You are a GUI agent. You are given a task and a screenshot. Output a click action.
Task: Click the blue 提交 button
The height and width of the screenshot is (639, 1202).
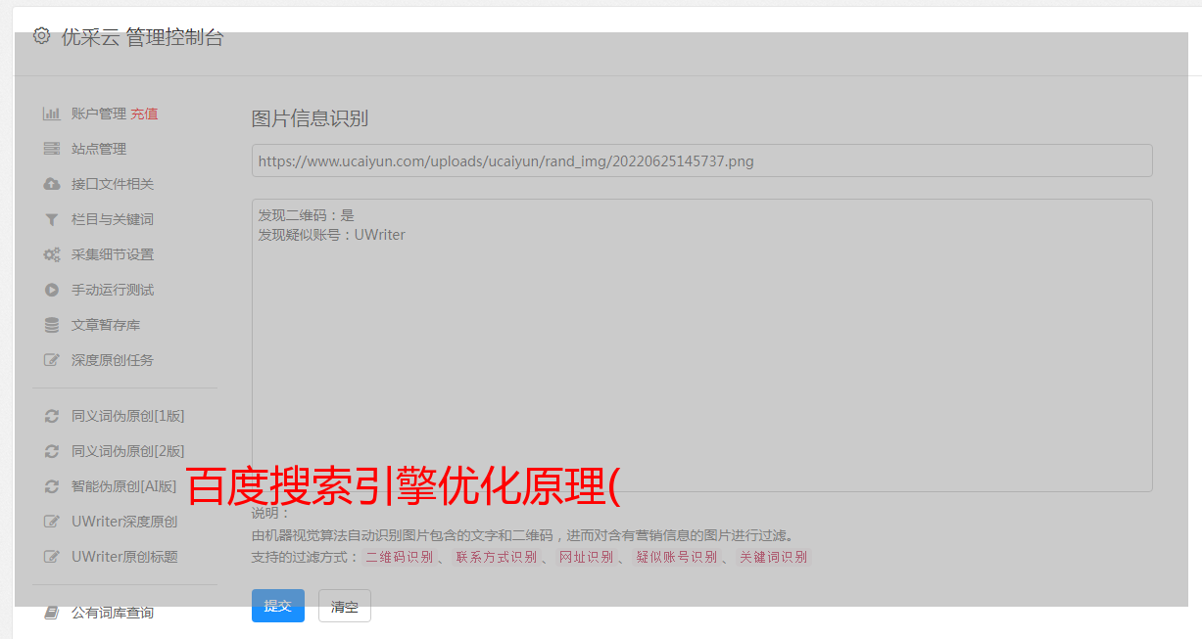point(278,606)
